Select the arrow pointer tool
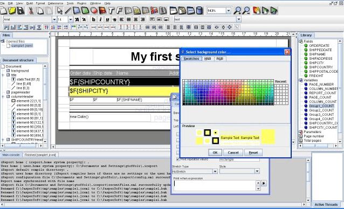Image resolution: width=344 pixels, height=209 pixels. click(59, 11)
